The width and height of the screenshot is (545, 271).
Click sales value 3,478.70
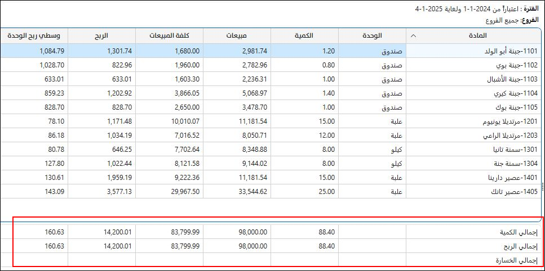[x=255, y=107]
